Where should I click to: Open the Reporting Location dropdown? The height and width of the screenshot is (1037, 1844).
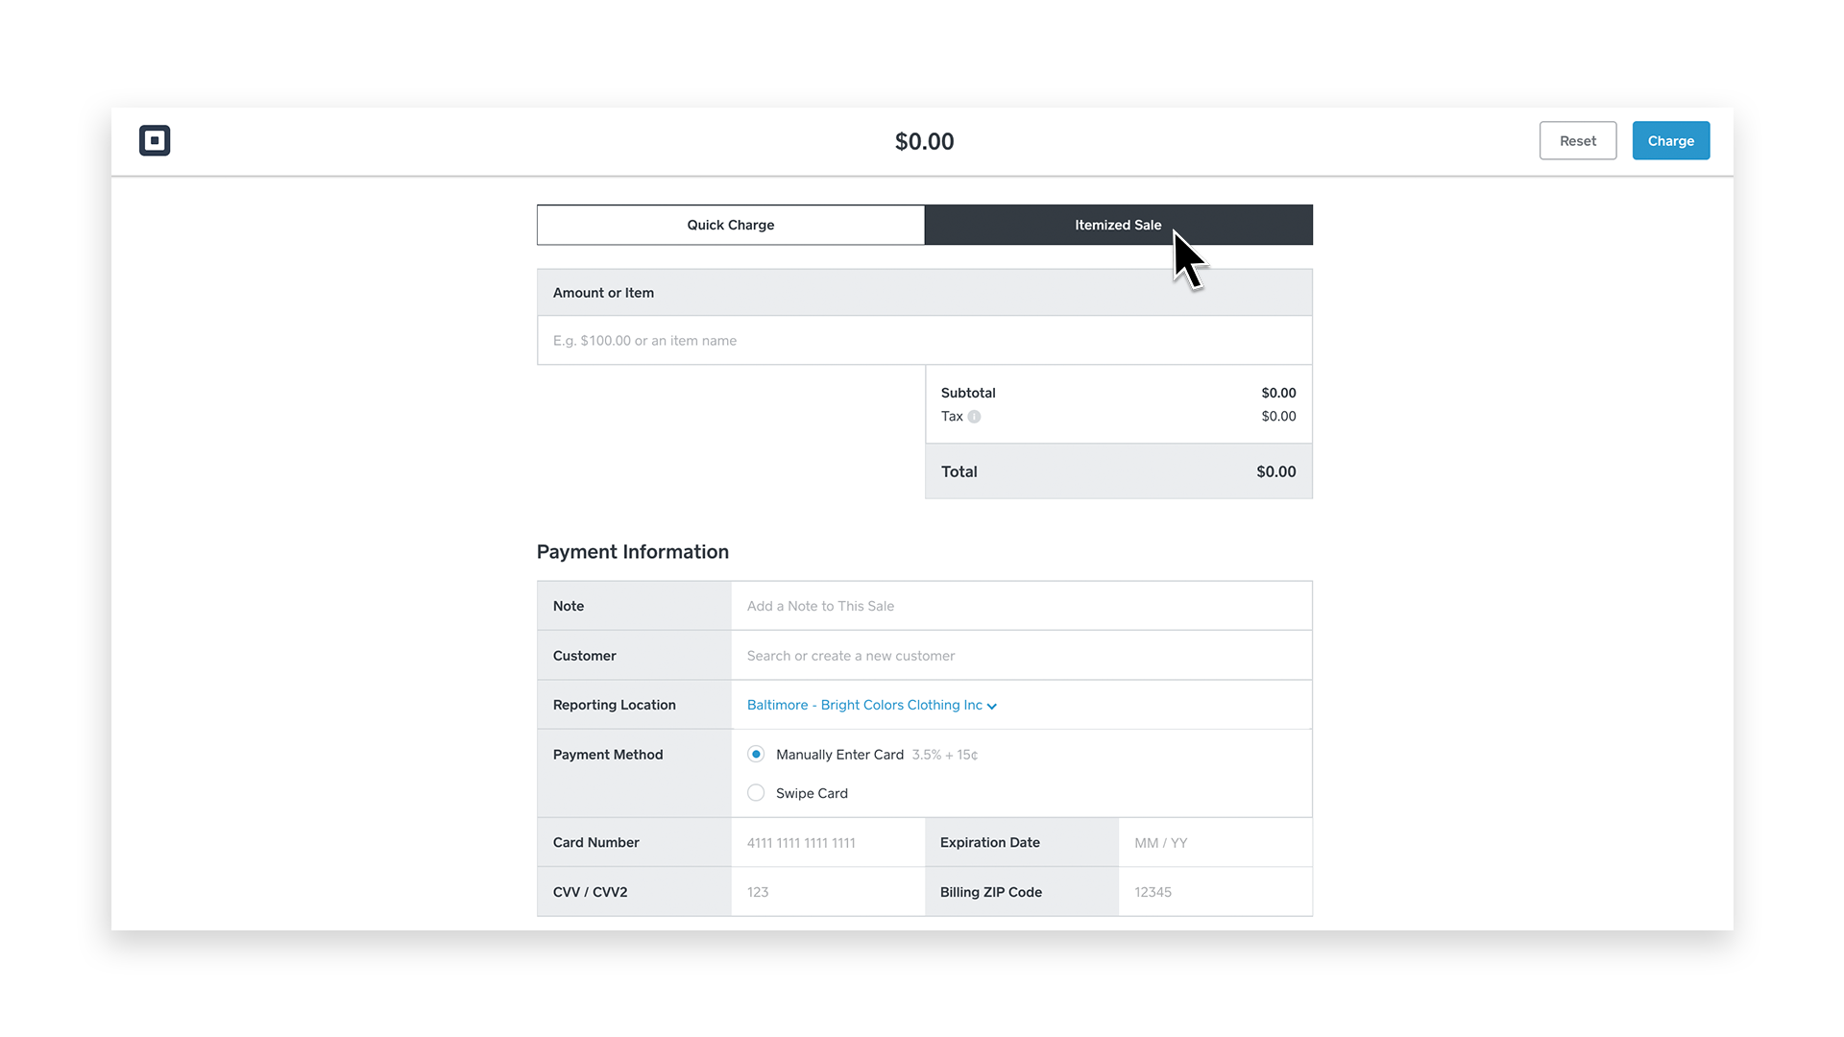[x=864, y=705]
